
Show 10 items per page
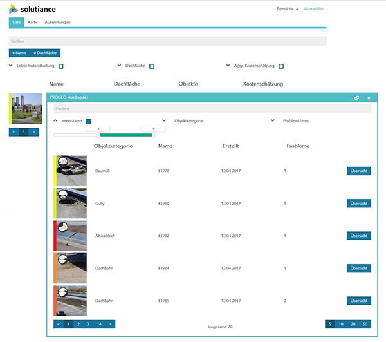[x=341, y=324]
